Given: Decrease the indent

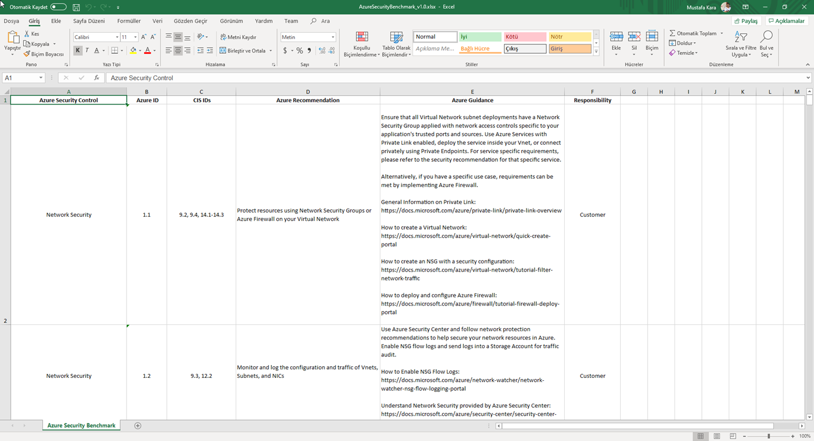Looking at the screenshot, I should pyautogui.click(x=201, y=51).
